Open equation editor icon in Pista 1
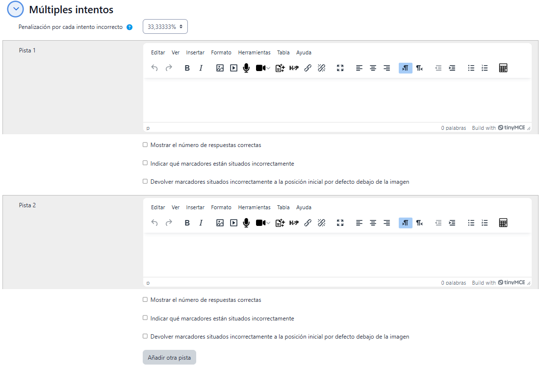 (503, 68)
